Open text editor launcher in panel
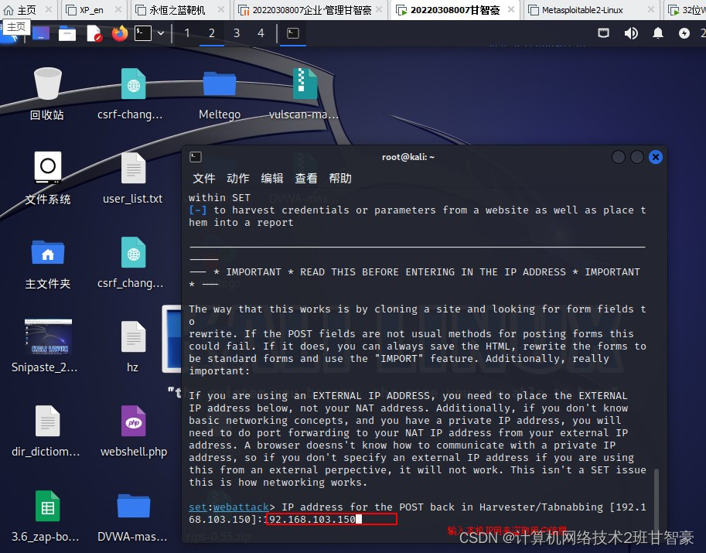 pyautogui.click(x=94, y=33)
